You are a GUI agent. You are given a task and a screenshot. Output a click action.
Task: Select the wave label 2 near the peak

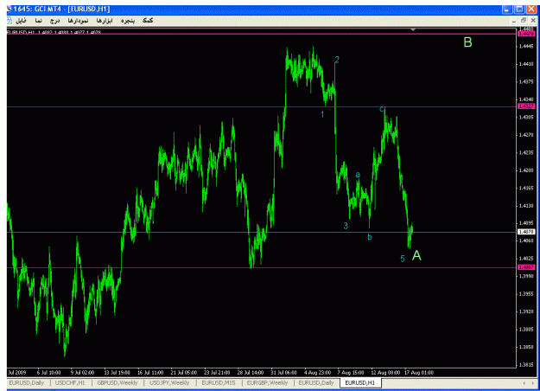[x=337, y=60]
